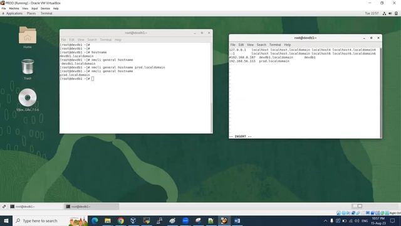Open GNOME network status icon in top bar

coord(384,13)
